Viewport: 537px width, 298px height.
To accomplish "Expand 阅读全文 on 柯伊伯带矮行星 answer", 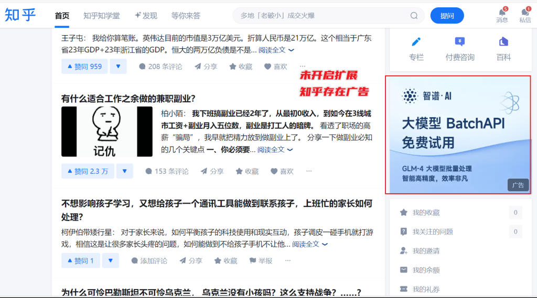I will click(x=310, y=244).
